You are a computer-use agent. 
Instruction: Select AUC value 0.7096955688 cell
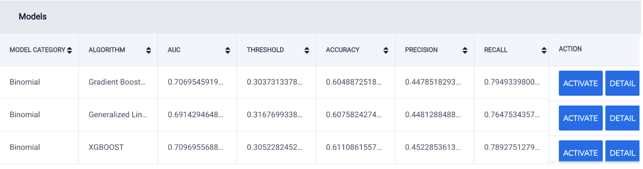pyautogui.click(x=197, y=147)
